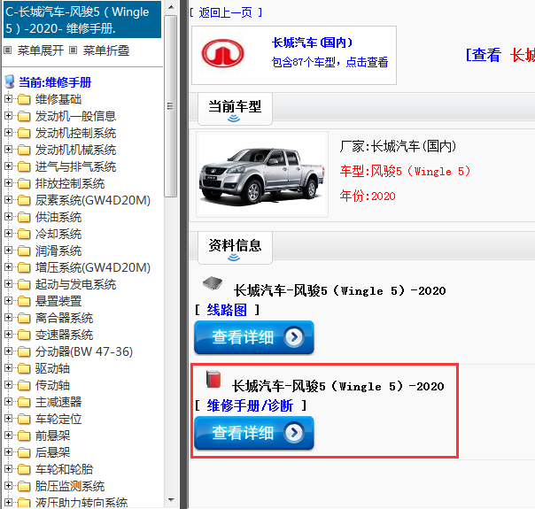
Task: Expand the 分动器(BW 47-36) tree node
Action: coord(8,351)
